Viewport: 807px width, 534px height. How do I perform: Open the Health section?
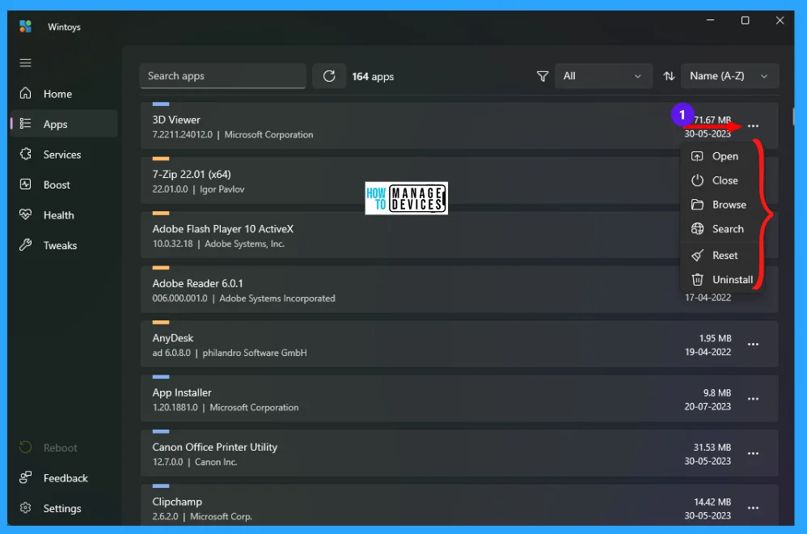click(64, 215)
